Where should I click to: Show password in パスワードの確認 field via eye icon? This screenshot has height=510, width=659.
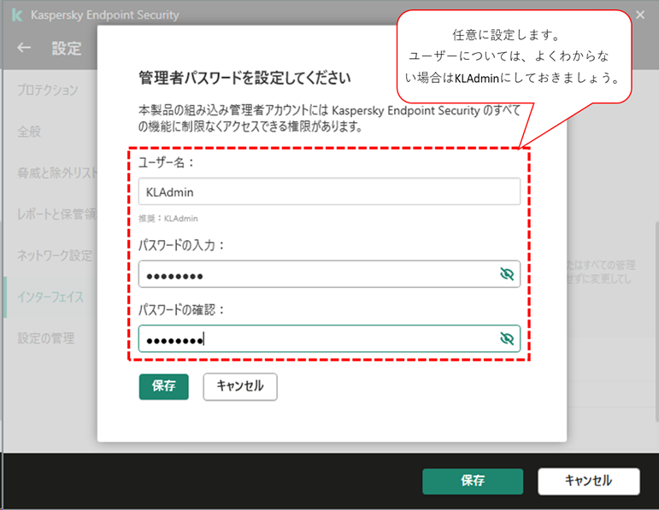click(x=507, y=338)
